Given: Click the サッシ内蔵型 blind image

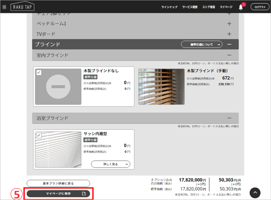Looking at the screenshot, I should tap(58, 149).
